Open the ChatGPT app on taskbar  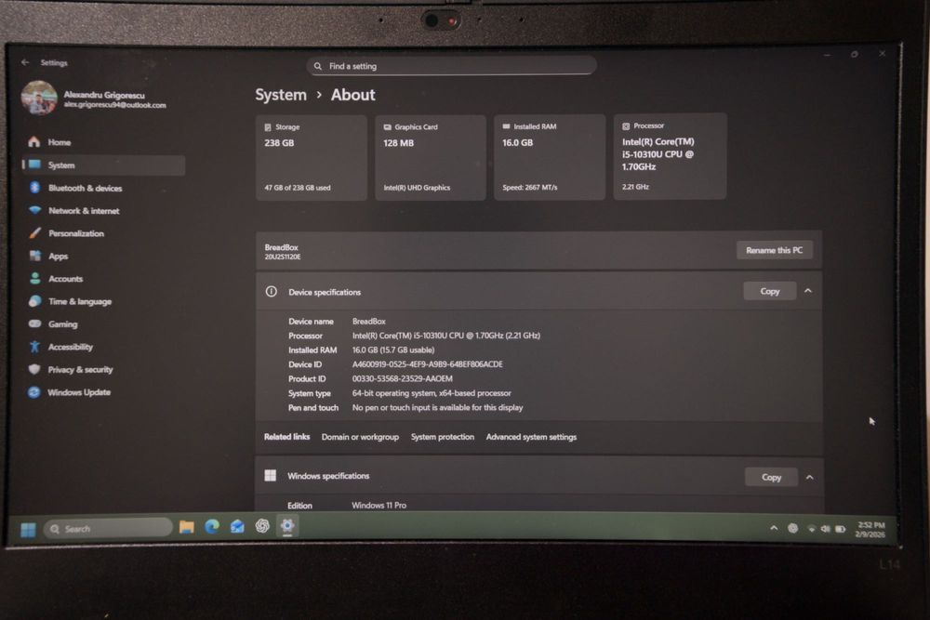pos(262,526)
